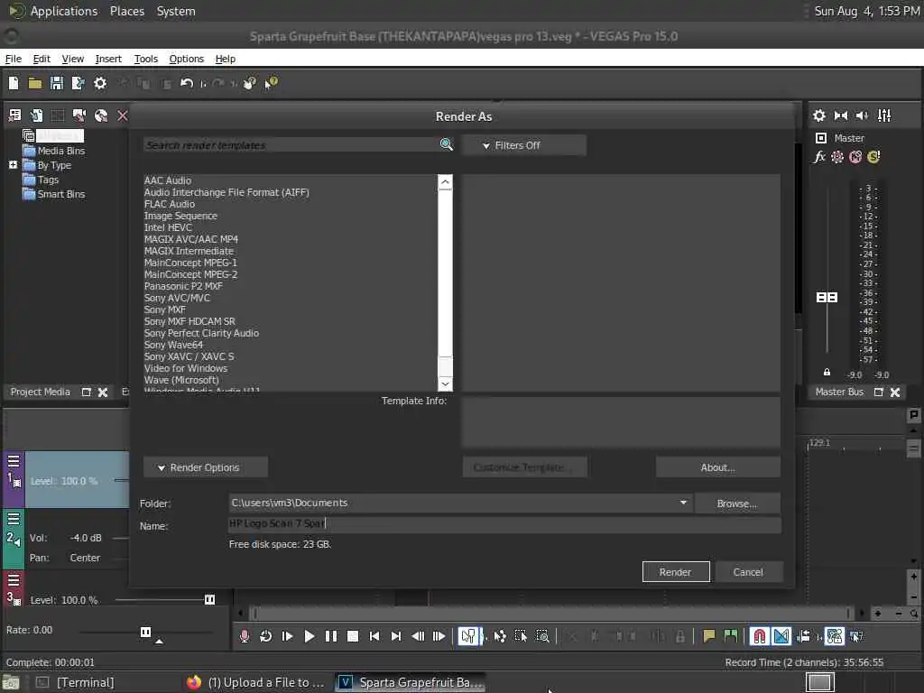The height and width of the screenshot is (693, 924).
Task: Open project Properties gear icon in toolbar
Action: (x=100, y=83)
